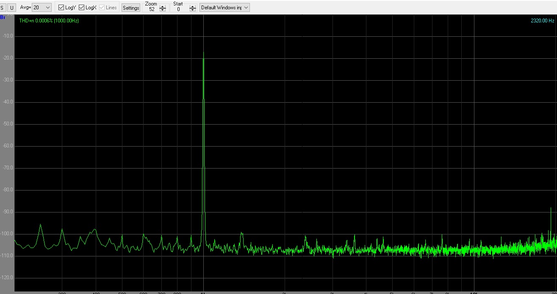
Task: Click the 2320.00 Hz cursor frequency readout
Action: [x=543, y=21]
